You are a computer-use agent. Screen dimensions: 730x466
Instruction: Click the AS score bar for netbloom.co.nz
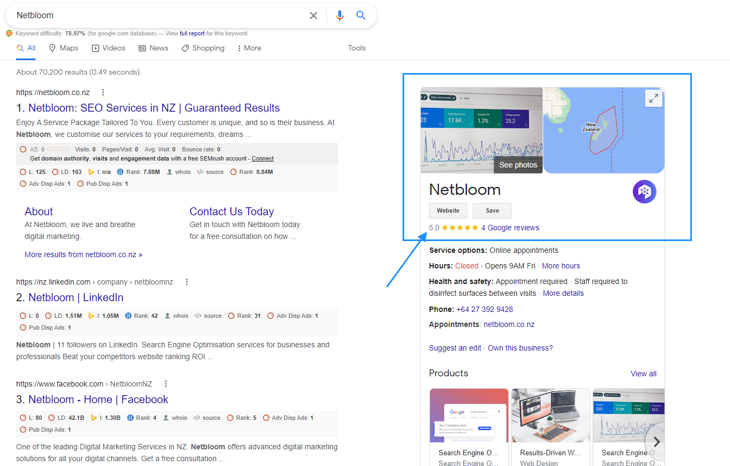(x=57, y=149)
